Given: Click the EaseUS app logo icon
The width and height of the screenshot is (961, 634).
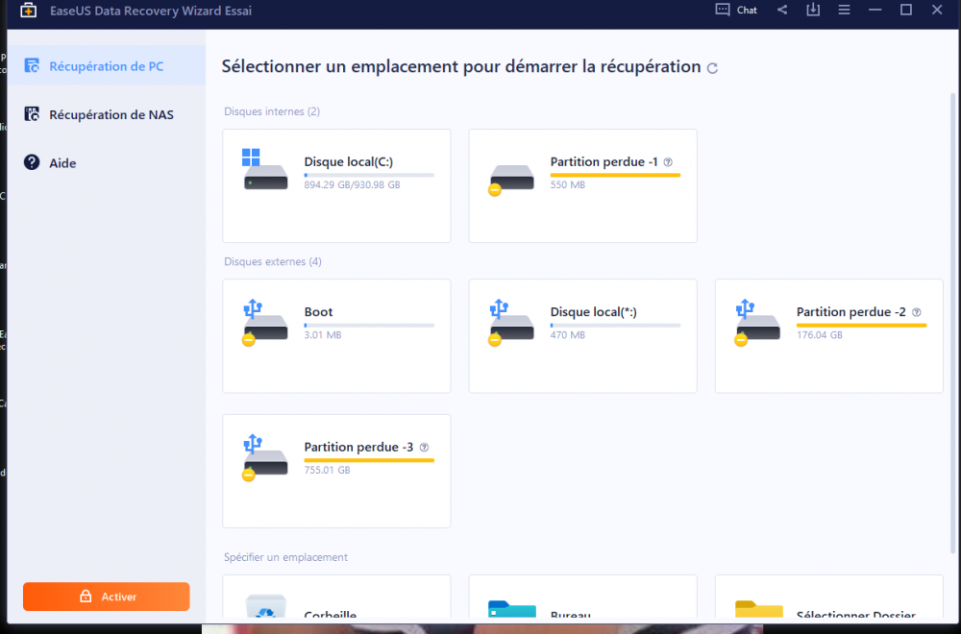Looking at the screenshot, I should [28, 11].
